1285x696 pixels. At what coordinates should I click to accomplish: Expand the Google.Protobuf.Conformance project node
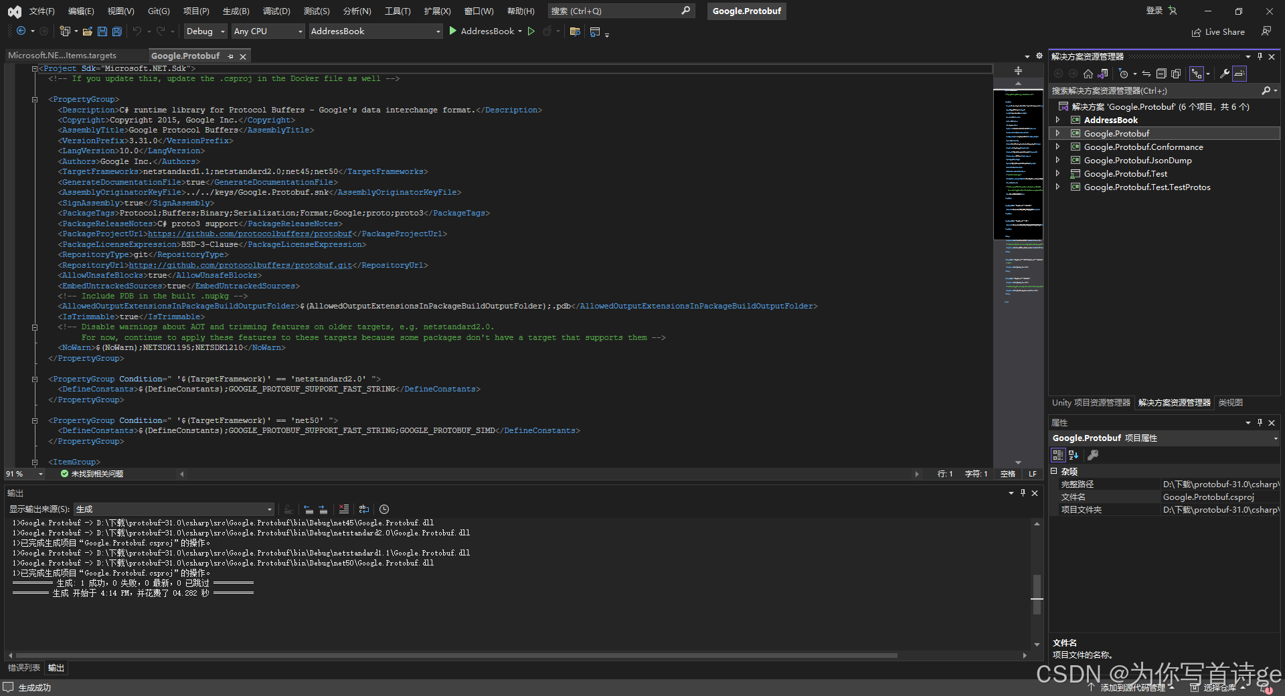[x=1057, y=147]
